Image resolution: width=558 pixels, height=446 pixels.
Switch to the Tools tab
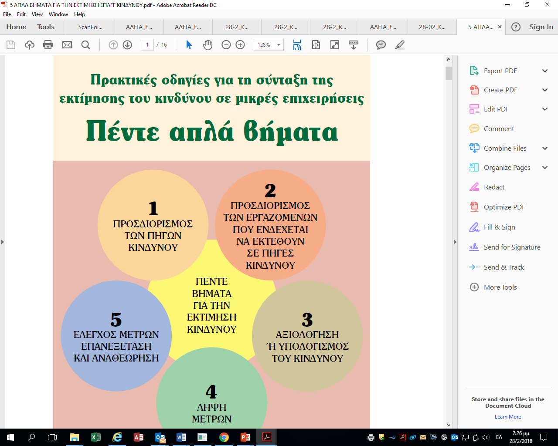point(46,27)
